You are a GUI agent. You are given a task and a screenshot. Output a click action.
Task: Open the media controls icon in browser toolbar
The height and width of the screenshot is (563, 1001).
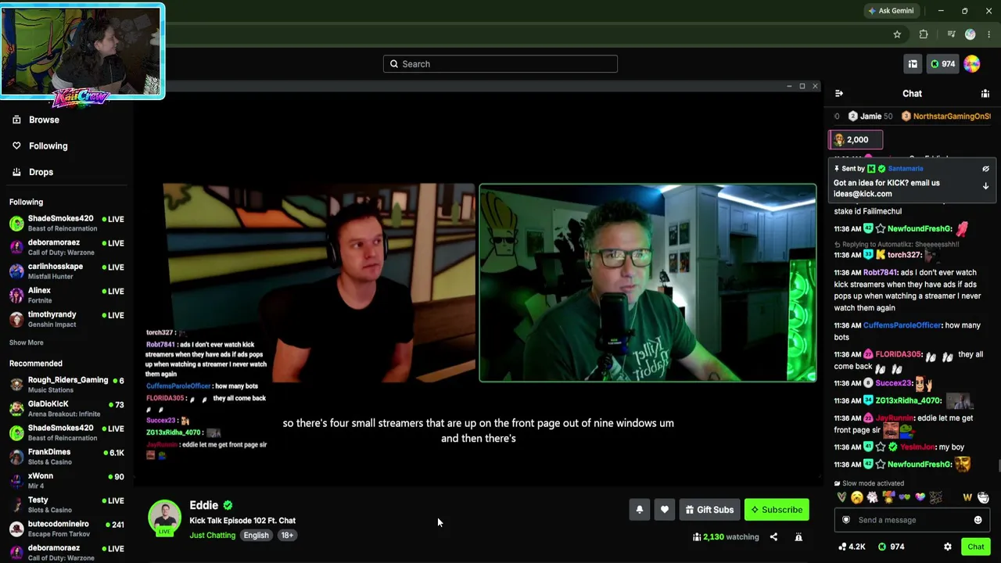[951, 34]
